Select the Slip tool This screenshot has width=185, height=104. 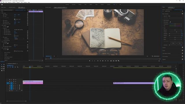tap(2, 68)
